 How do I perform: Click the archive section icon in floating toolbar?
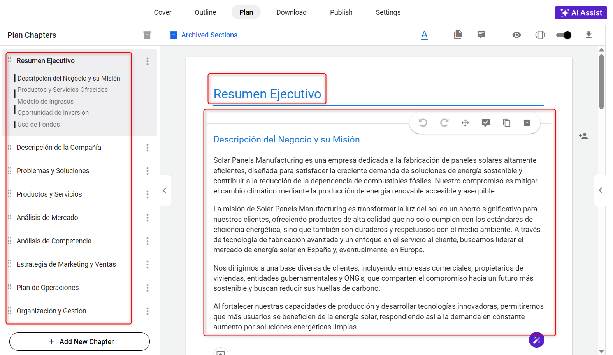click(x=527, y=123)
